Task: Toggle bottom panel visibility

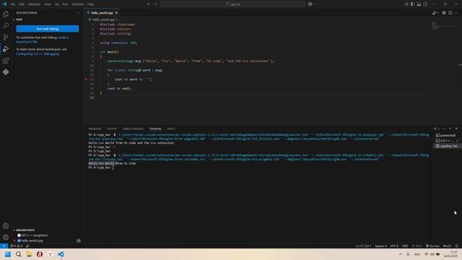Action: coord(419,4)
